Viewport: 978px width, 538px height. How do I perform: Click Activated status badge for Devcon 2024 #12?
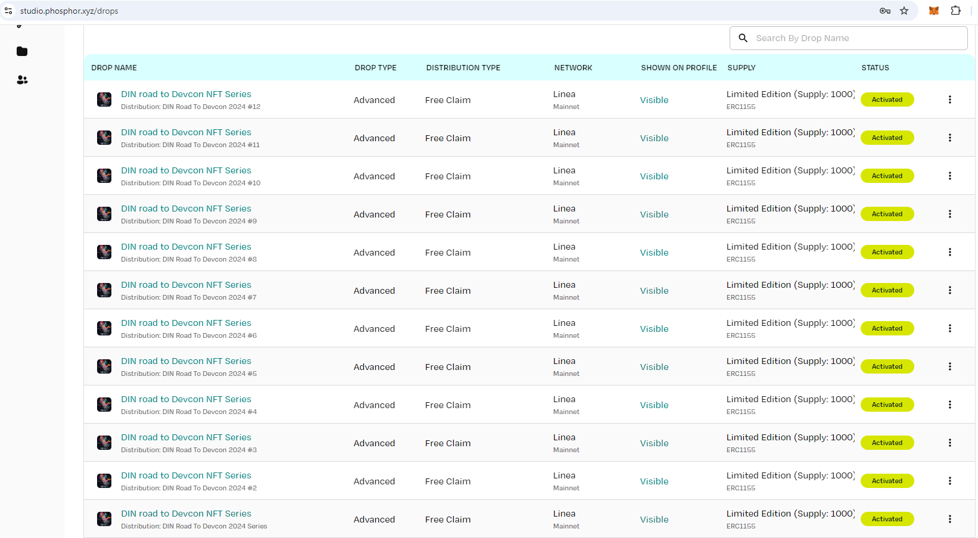point(887,99)
